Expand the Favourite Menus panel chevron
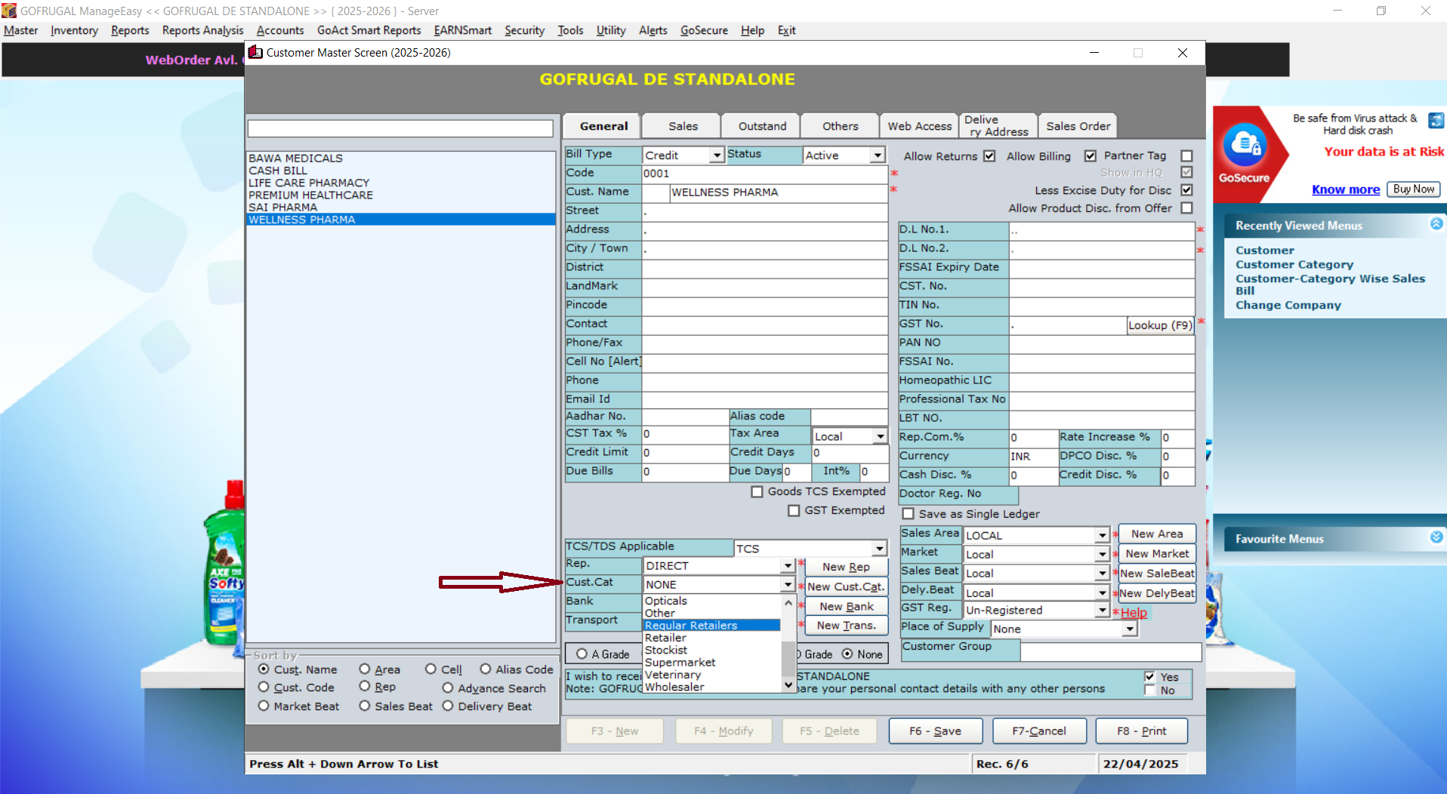This screenshot has height=794, width=1447. click(1436, 537)
